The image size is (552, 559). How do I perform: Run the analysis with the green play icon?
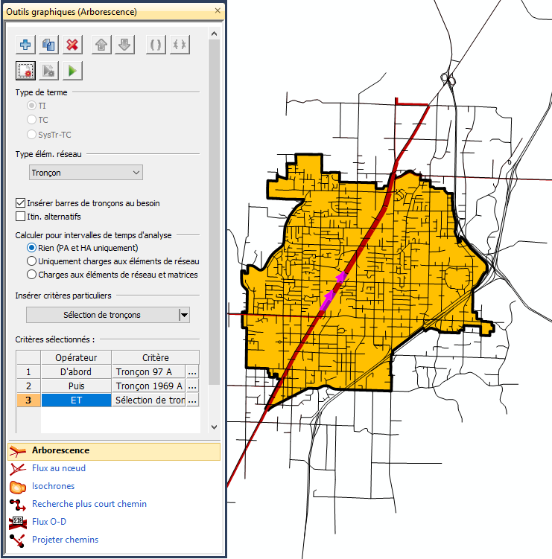pyautogui.click(x=72, y=71)
